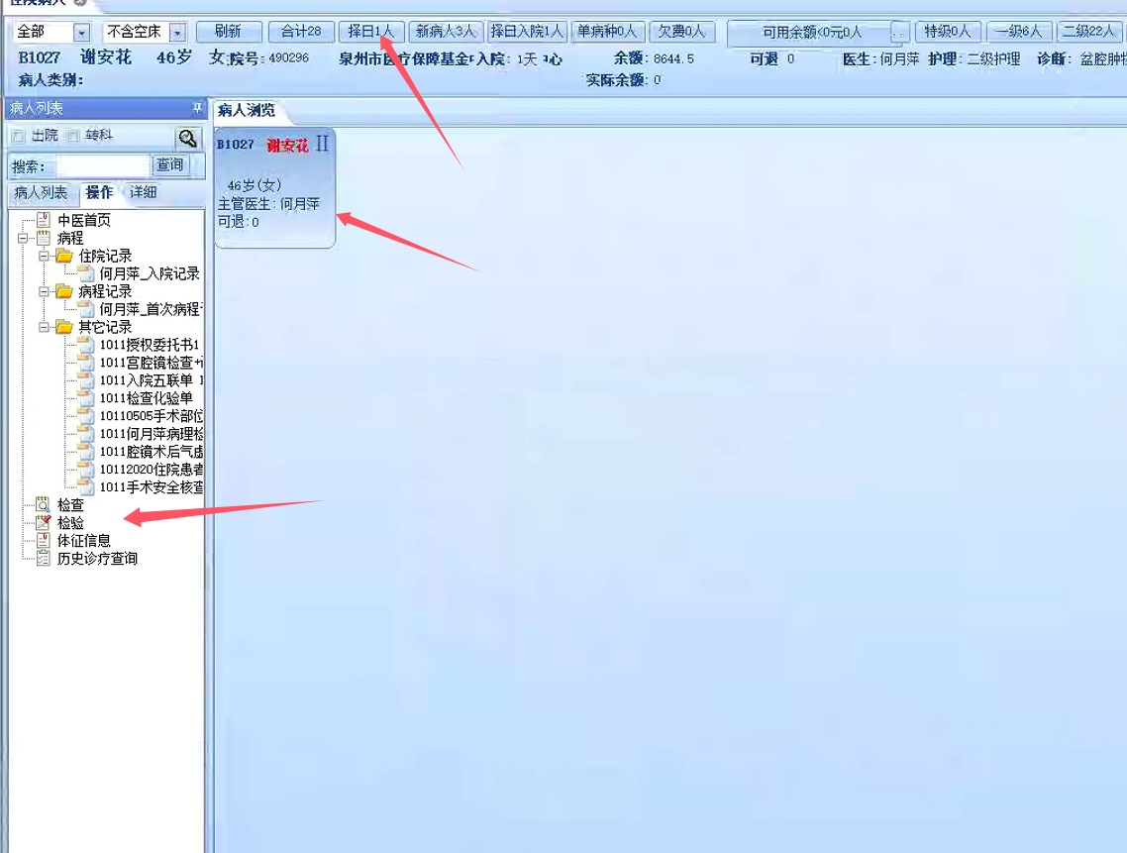This screenshot has height=853, width=1127.
Task: Click 医生: 何月萍 in the header
Action: pyautogui.click(x=881, y=59)
